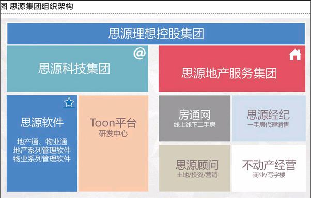The width and height of the screenshot is (311, 198).
Task: Select the 思源顾问 heading
Action: [x=197, y=164]
